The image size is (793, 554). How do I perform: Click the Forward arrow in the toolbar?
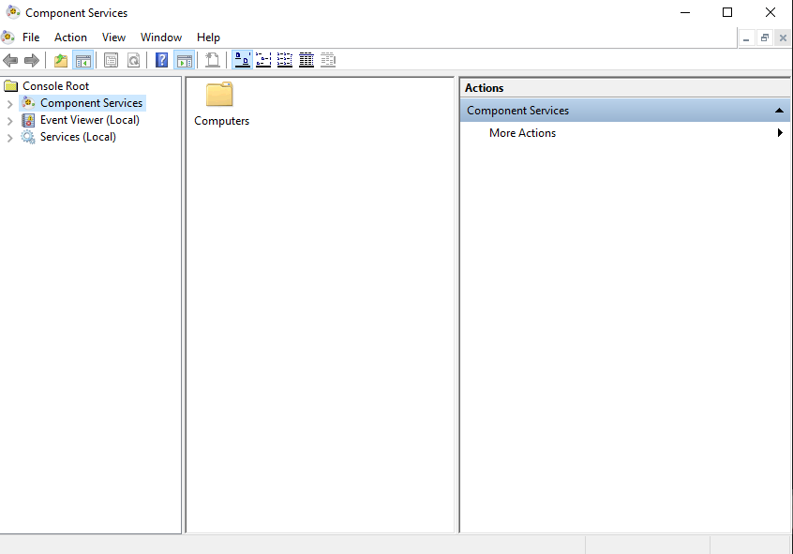click(32, 60)
